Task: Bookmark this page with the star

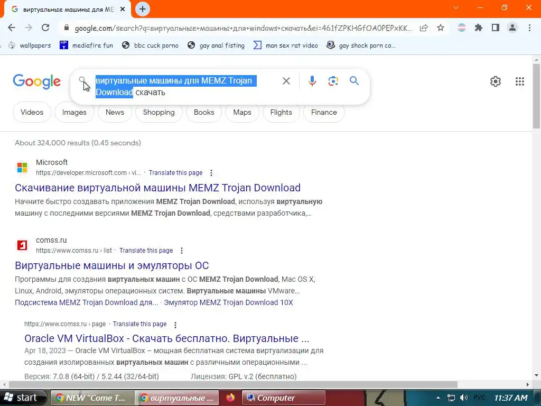Action: (x=441, y=28)
